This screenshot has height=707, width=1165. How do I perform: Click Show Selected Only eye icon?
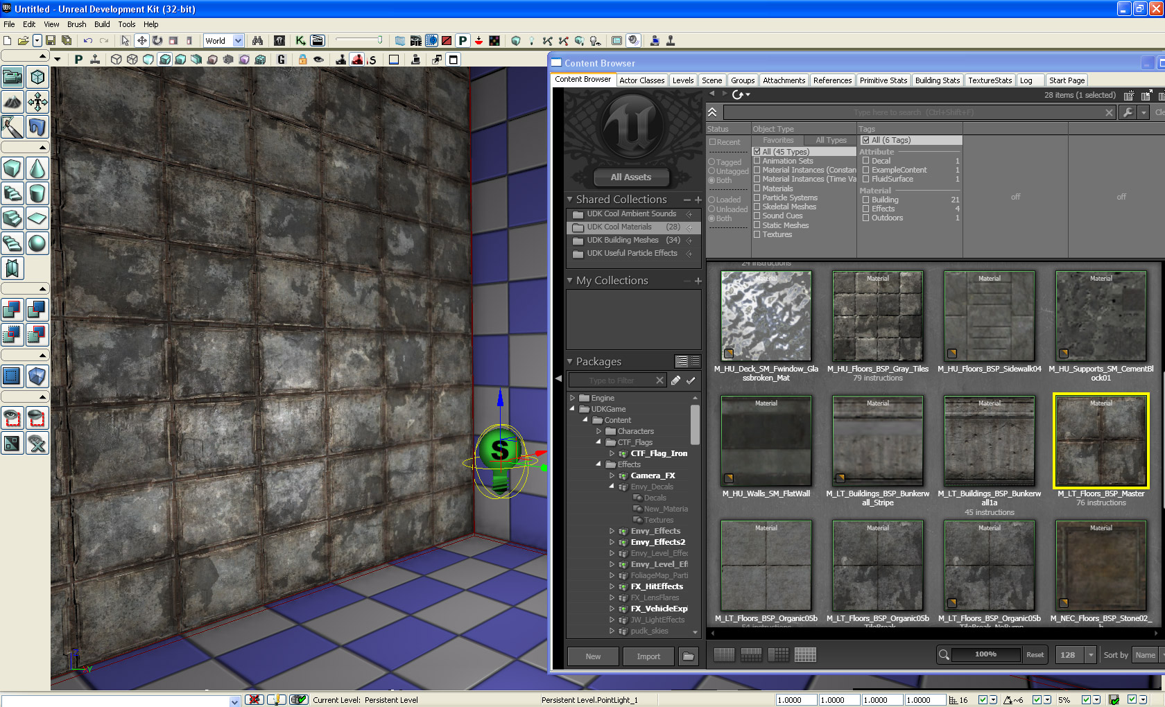[x=12, y=418]
